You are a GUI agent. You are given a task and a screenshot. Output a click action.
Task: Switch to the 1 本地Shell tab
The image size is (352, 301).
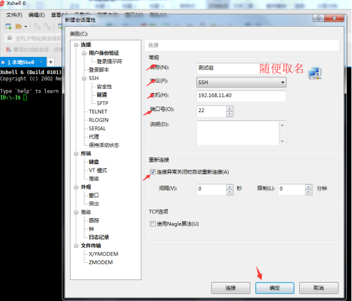pyautogui.click(x=24, y=62)
